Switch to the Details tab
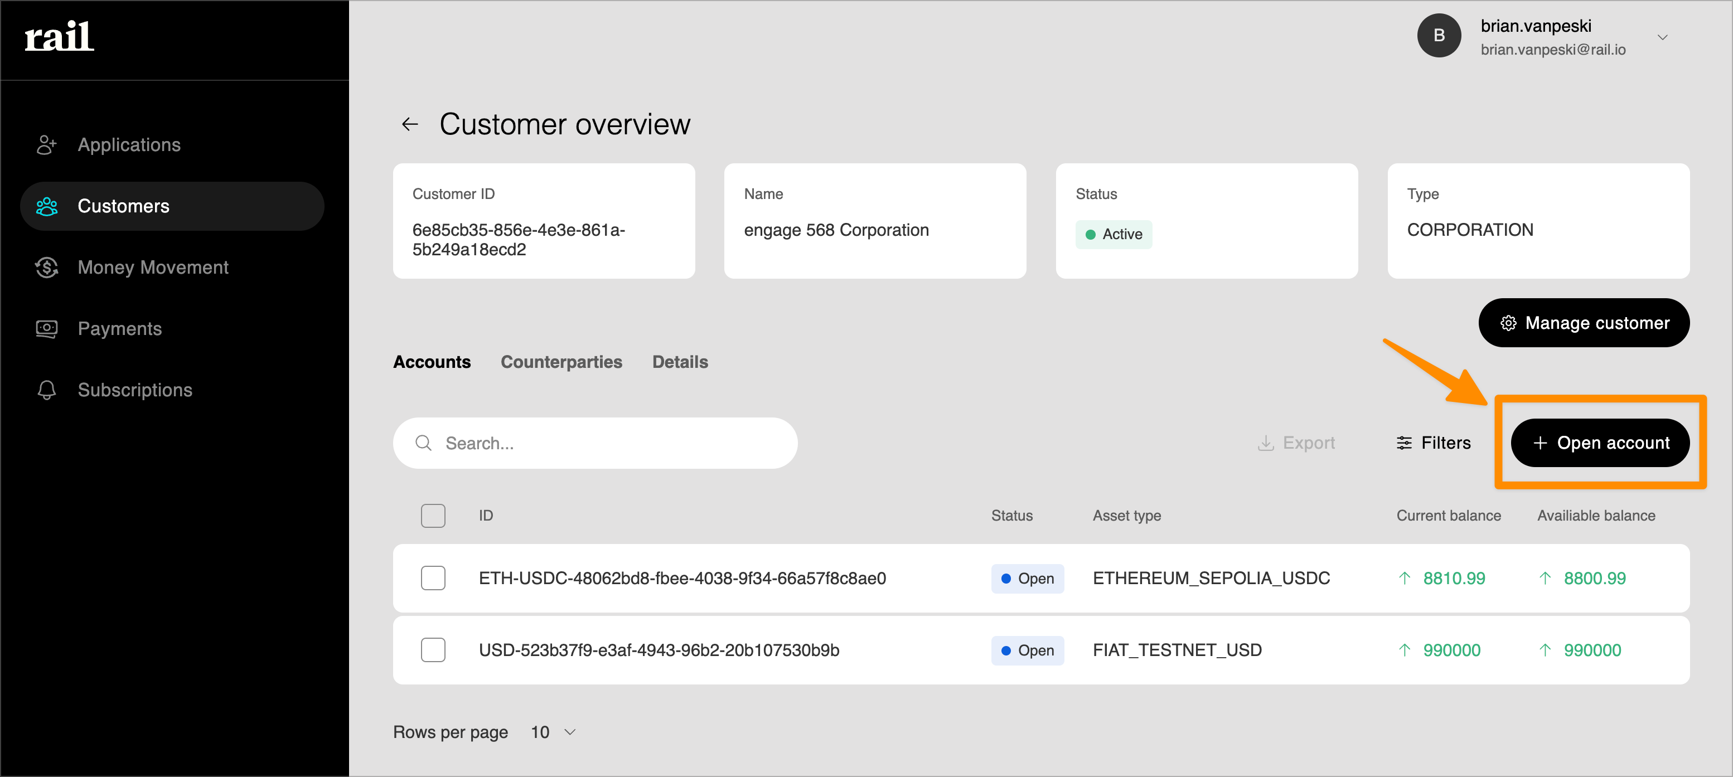The width and height of the screenshot is (1733, 777). [680, 362]
